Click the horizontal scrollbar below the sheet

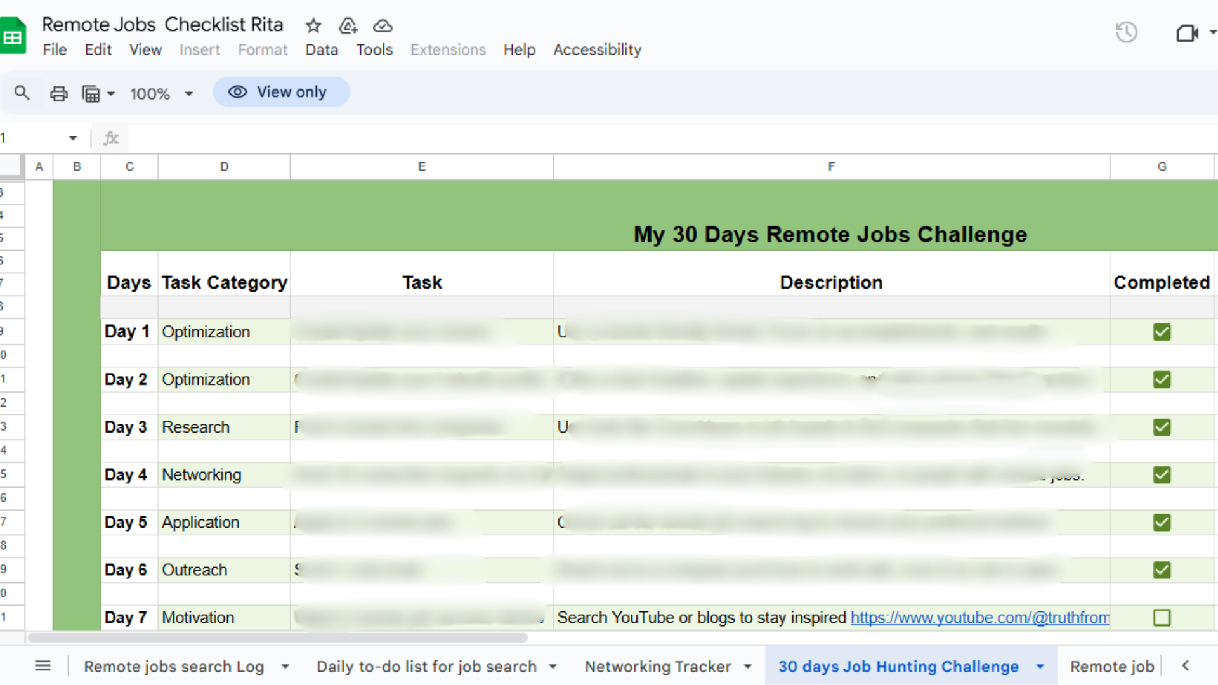[277, 637]
